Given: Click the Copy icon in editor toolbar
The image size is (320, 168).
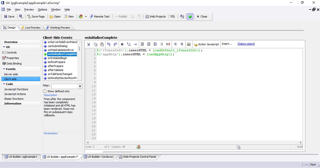Looking at the screenshot, I should [x=95, y=44].
